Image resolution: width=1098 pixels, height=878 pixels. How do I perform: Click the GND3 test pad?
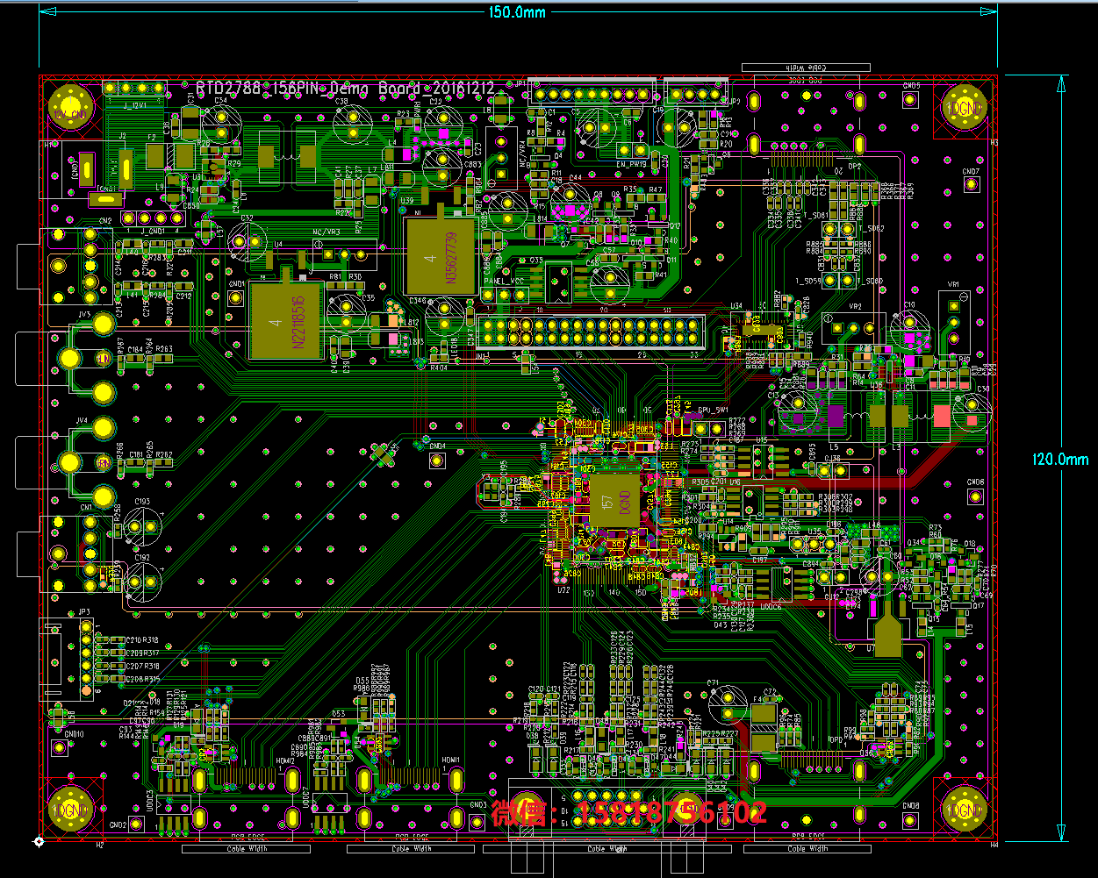click(x=477, y=821)
